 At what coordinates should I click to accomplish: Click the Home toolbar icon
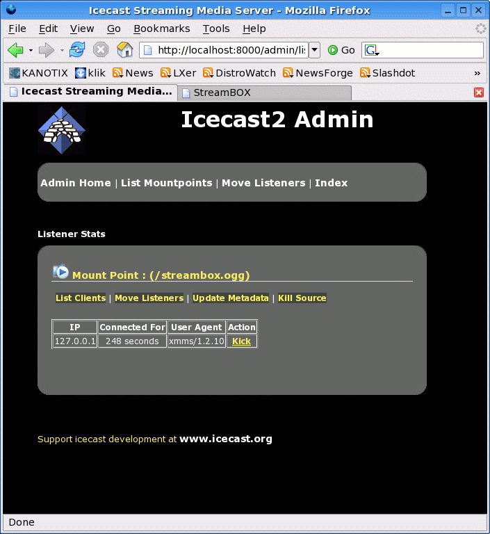tap(124, 50)
